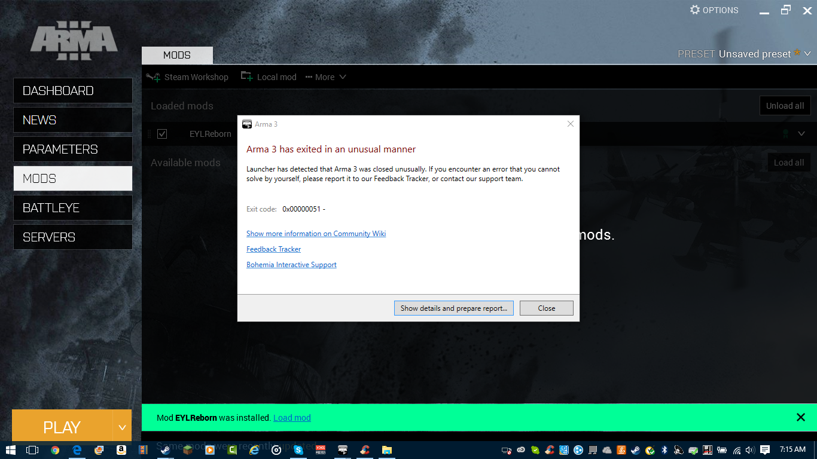Launch Google Chrome from taskbar

coord(55,450)
